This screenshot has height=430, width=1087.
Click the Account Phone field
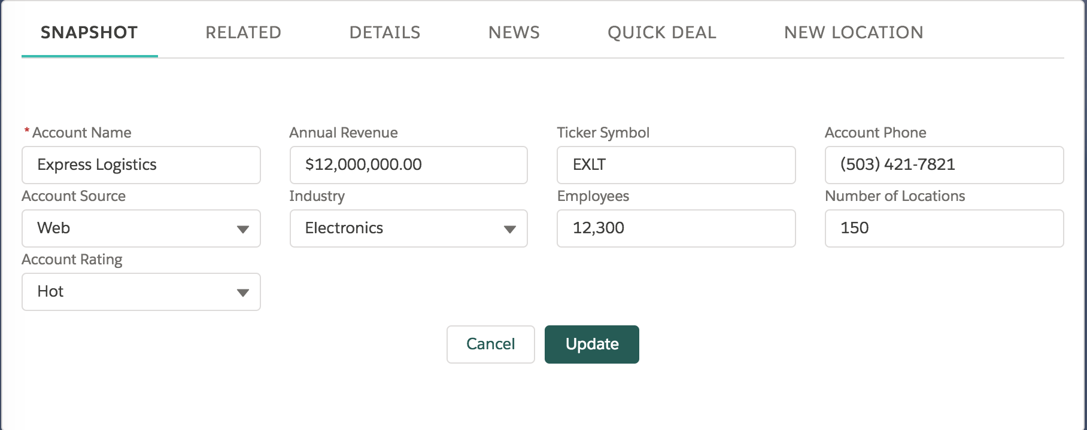(x=944, y=165)
